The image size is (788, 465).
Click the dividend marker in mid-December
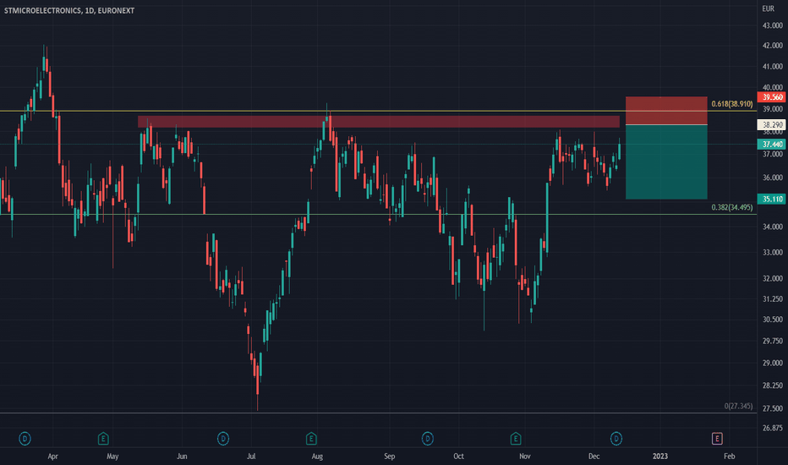[616, 439]
